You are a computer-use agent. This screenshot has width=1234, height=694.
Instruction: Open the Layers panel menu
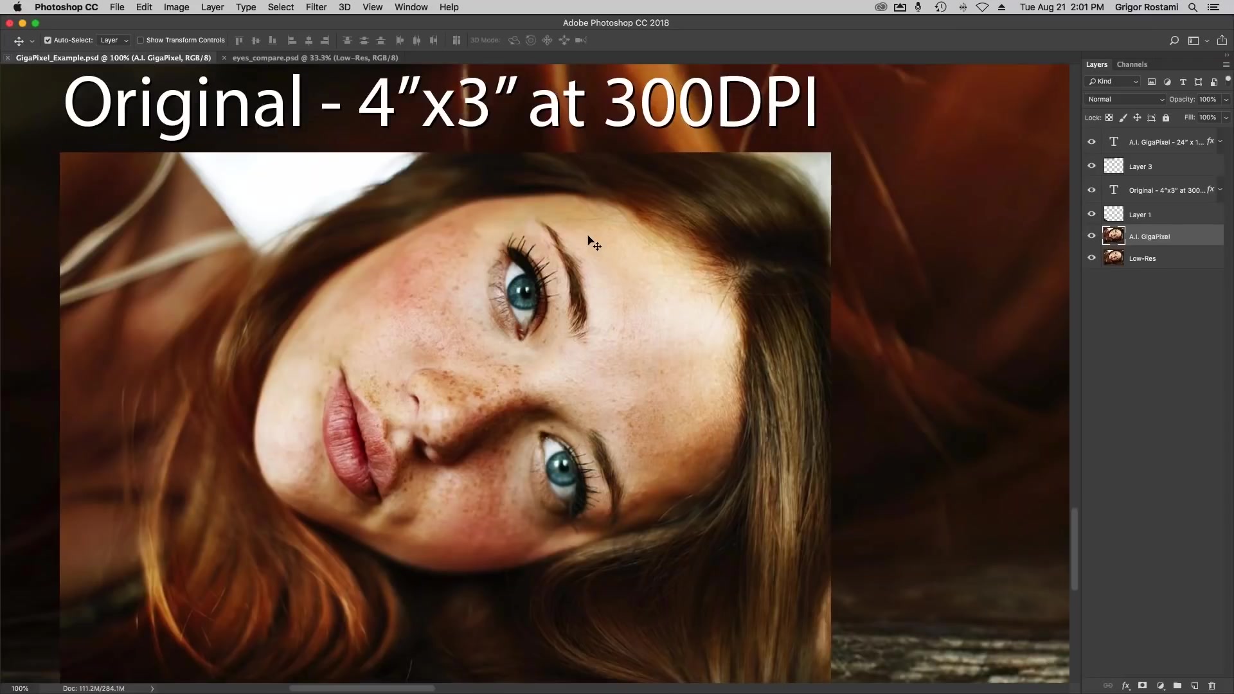(1226, 65)
